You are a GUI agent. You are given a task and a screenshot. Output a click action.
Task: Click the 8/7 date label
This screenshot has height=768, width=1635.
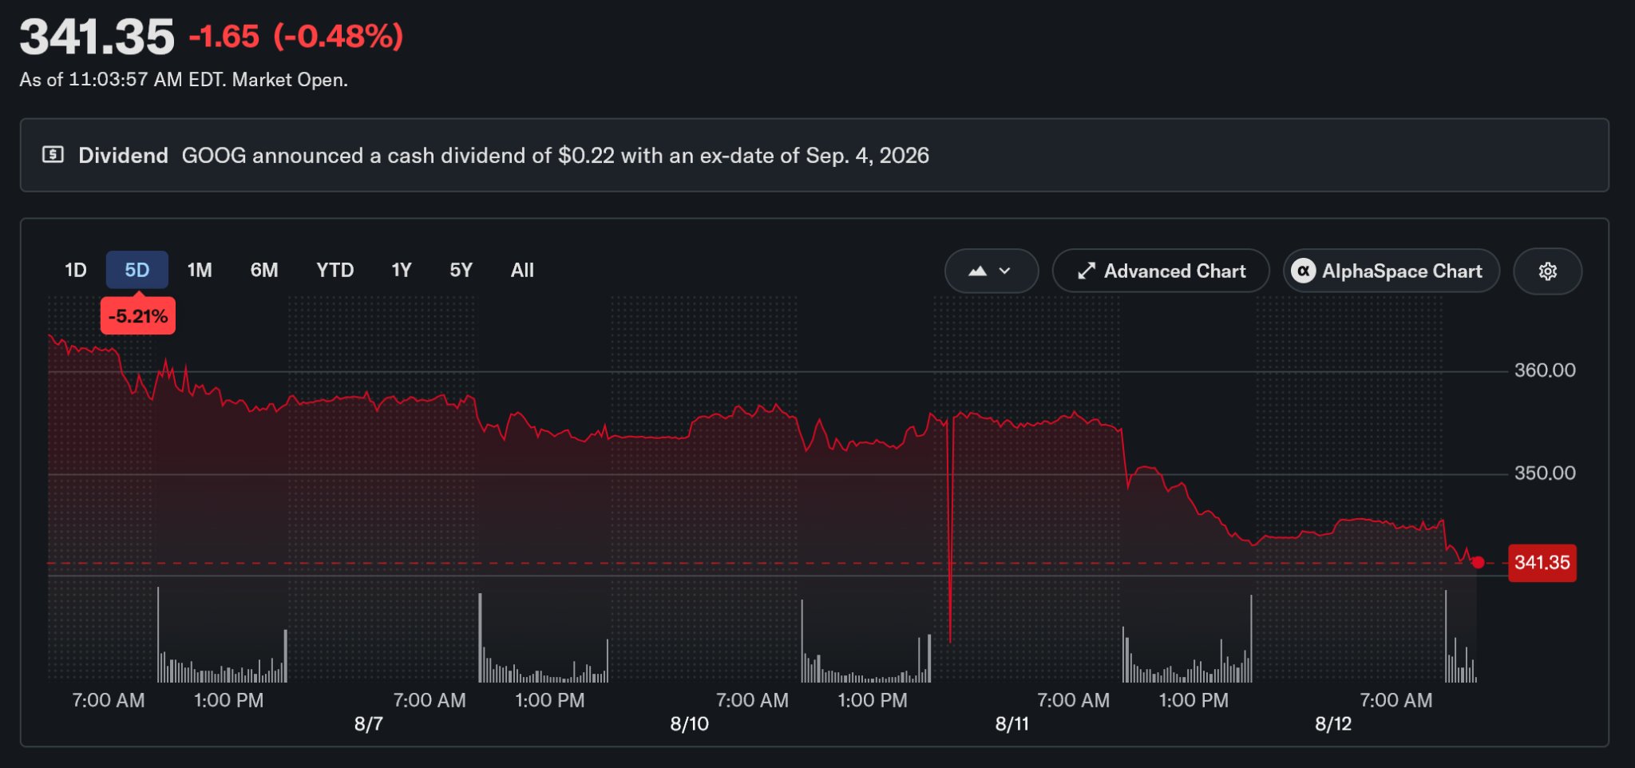pos(369,724)
